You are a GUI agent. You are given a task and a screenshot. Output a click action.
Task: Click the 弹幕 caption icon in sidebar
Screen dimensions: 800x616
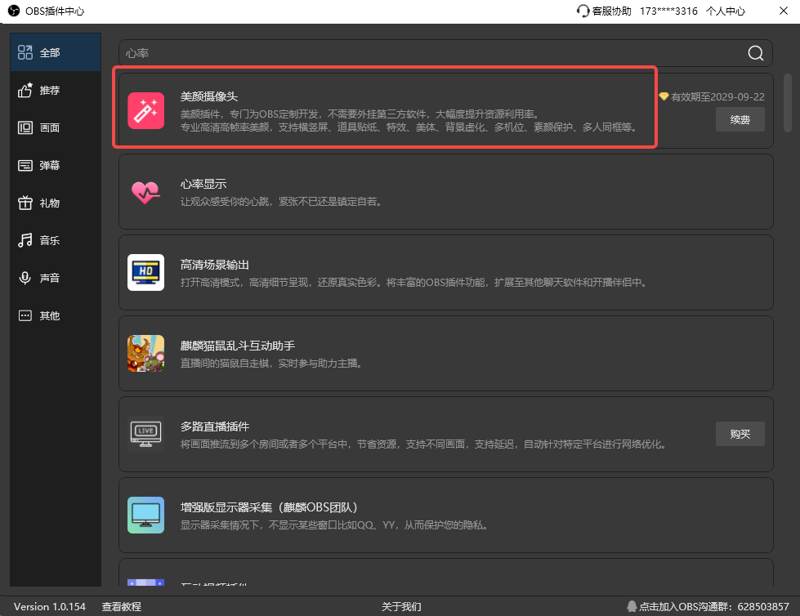pyautogui.click(x=25, y=165)
